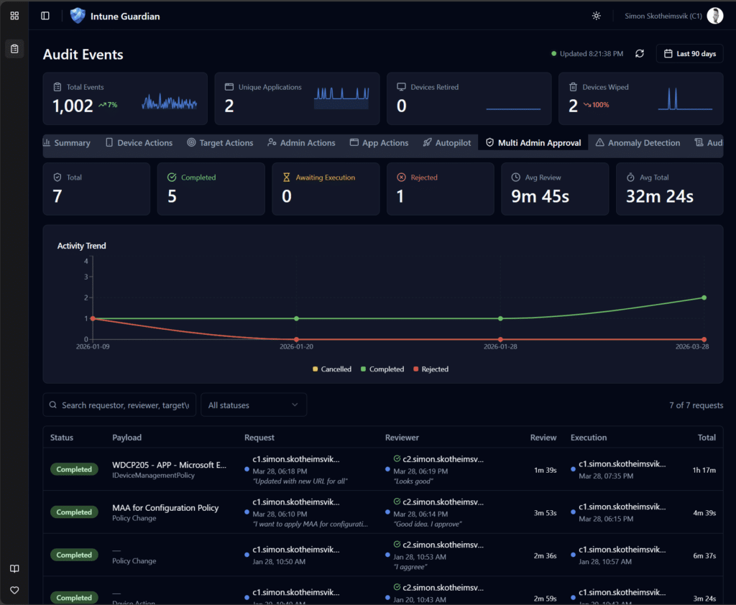Open the Autopilot tab
This screenshot has width=736, height=605.
click(446, 143)
